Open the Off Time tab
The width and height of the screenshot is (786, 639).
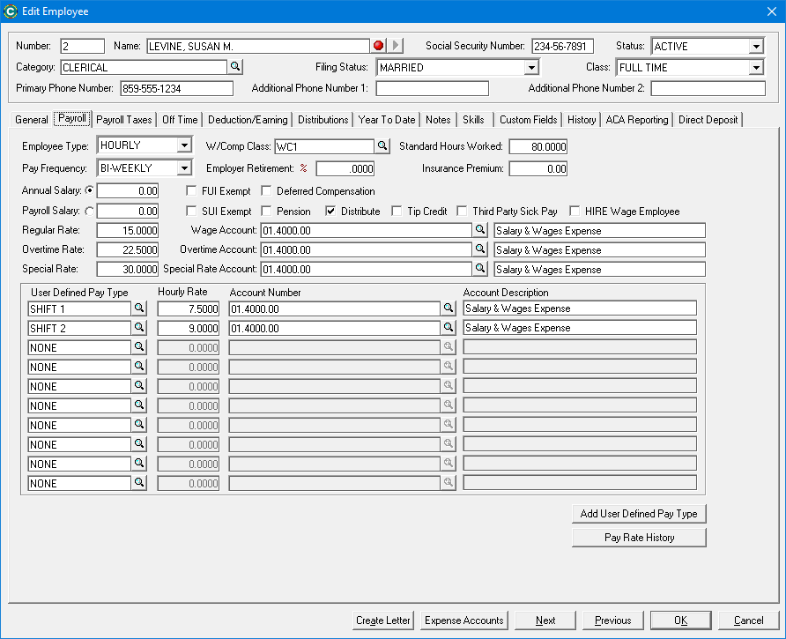(x=180, y=120)
